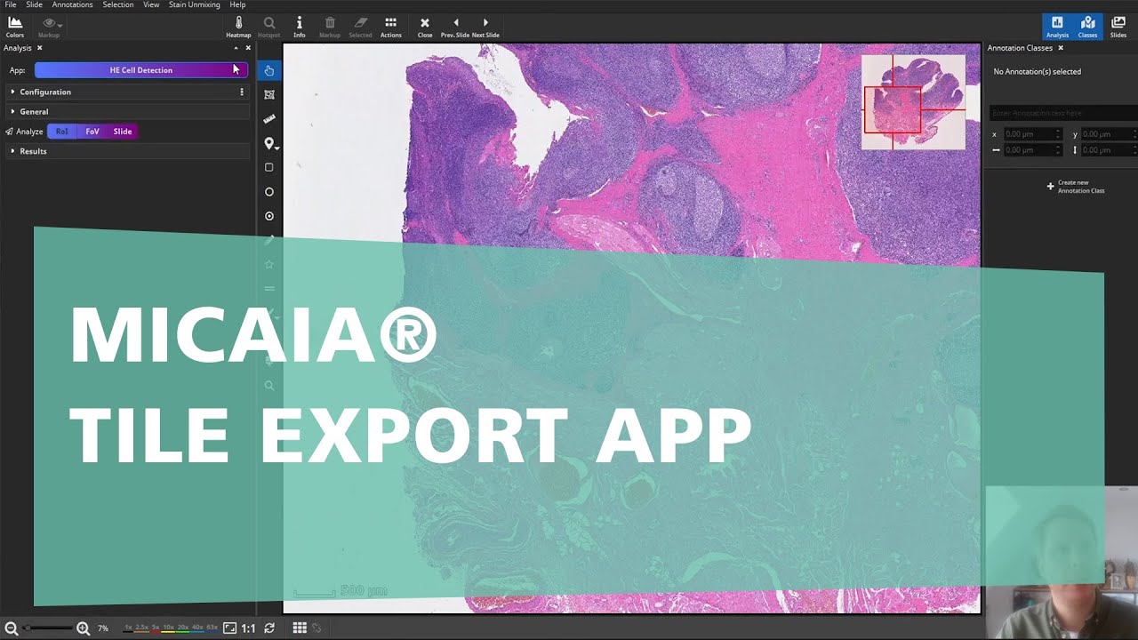The width and height of the screenshot is (1138, 640).
Task: Go to Next Slide
Action: click(485, 27)
